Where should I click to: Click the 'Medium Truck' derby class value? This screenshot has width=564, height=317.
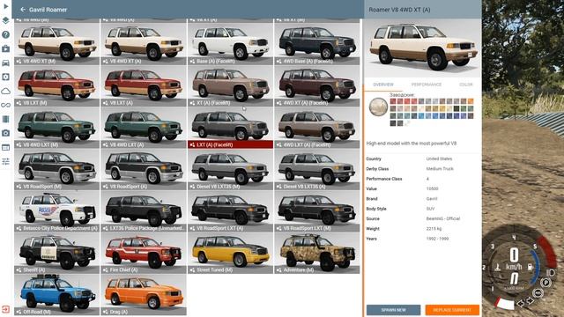tap(440, 168)
